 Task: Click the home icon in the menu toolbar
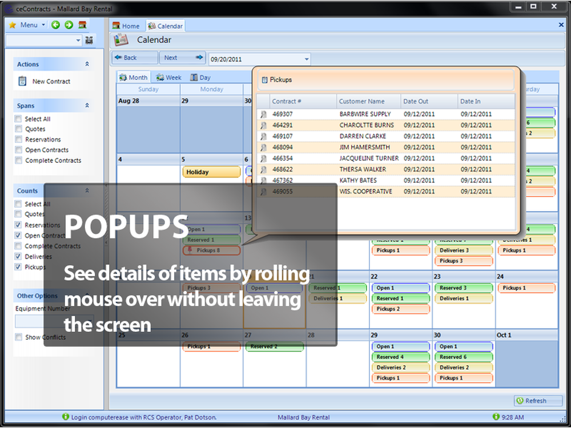tap(82, 25)
